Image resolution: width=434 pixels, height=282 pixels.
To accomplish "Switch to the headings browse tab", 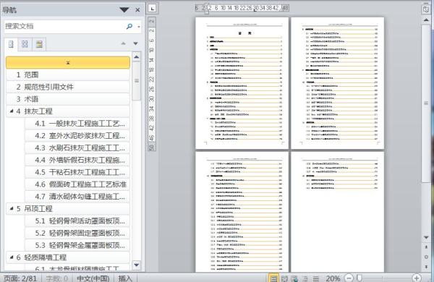I will point(11,44).
